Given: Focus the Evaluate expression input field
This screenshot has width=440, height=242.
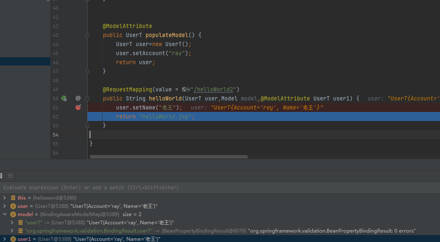Looking at the screenshot, I should pos(220,188).
